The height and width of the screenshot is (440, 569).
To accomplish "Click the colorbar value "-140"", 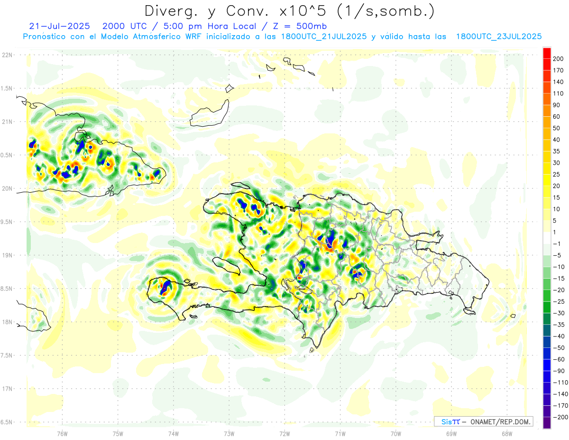I will [x=561, y=394].
